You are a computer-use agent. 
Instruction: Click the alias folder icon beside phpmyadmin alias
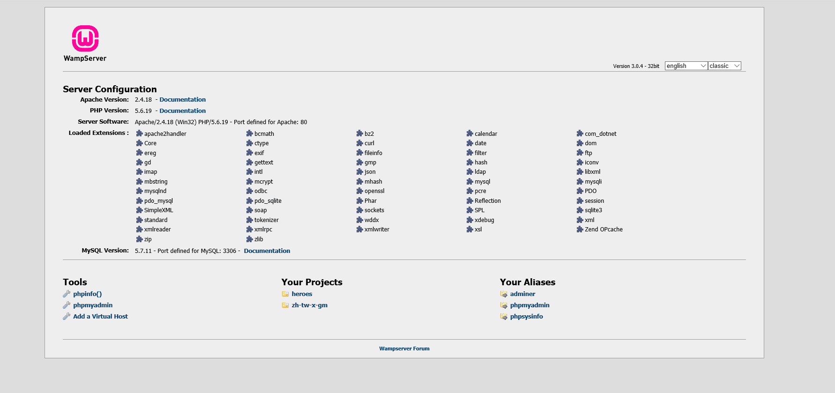504,305
